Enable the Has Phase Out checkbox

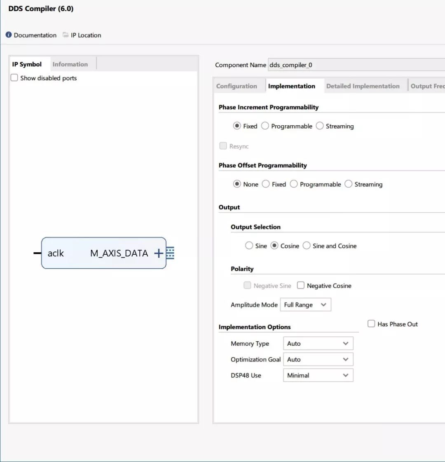point(371,324)
